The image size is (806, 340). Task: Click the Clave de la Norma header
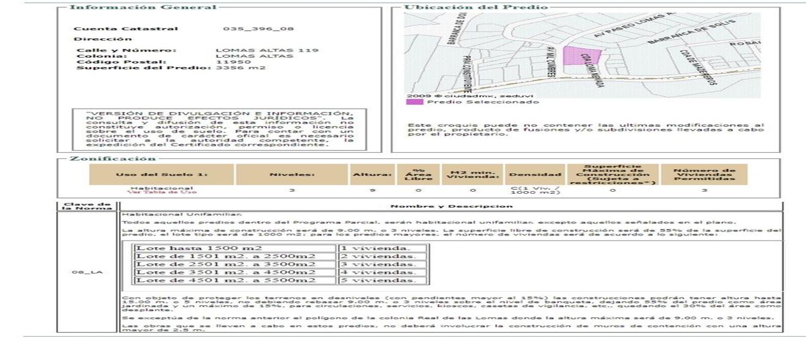point(86,207)
